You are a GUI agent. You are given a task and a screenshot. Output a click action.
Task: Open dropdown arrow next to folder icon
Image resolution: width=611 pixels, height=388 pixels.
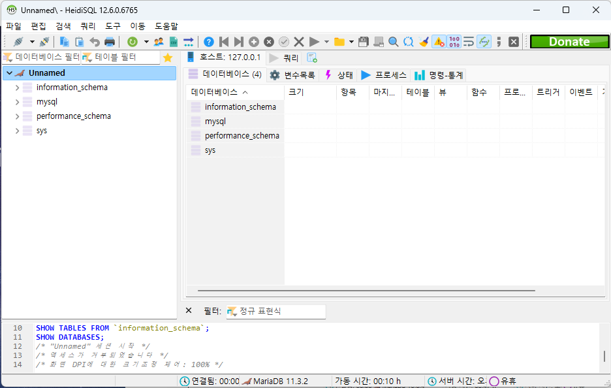351,42
